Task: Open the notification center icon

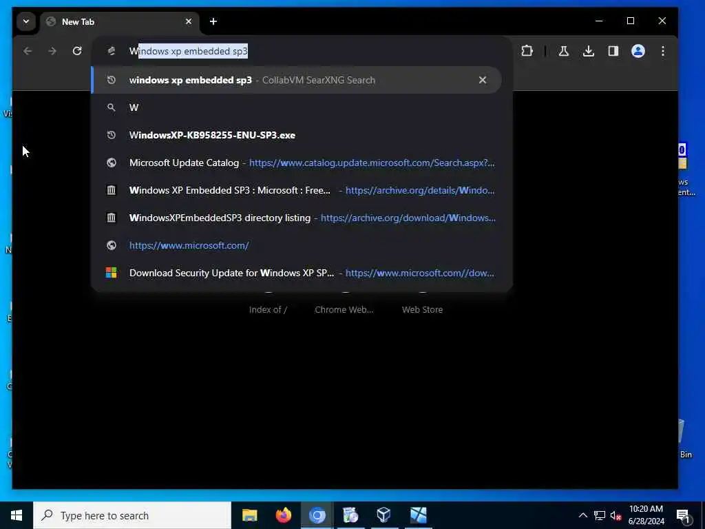Action: click(x=683, y=515)
